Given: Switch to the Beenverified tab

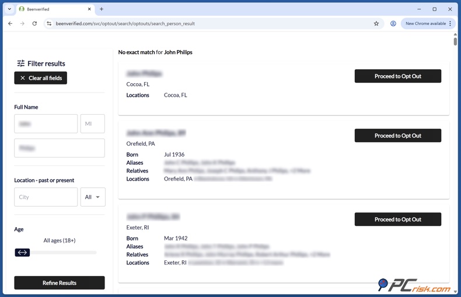Looking at the screenshot, I should (55, 9).
